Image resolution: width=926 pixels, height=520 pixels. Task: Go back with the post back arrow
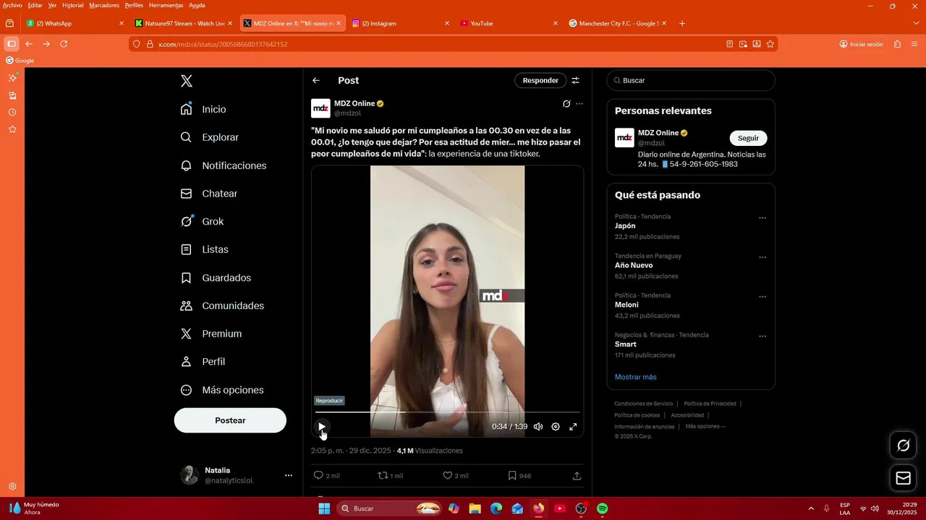click(316, 80)
